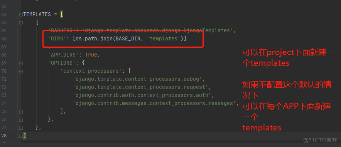Click line number 68 in the gutter
This screenshot has height=147, width=341.
(x=4, y=55)
